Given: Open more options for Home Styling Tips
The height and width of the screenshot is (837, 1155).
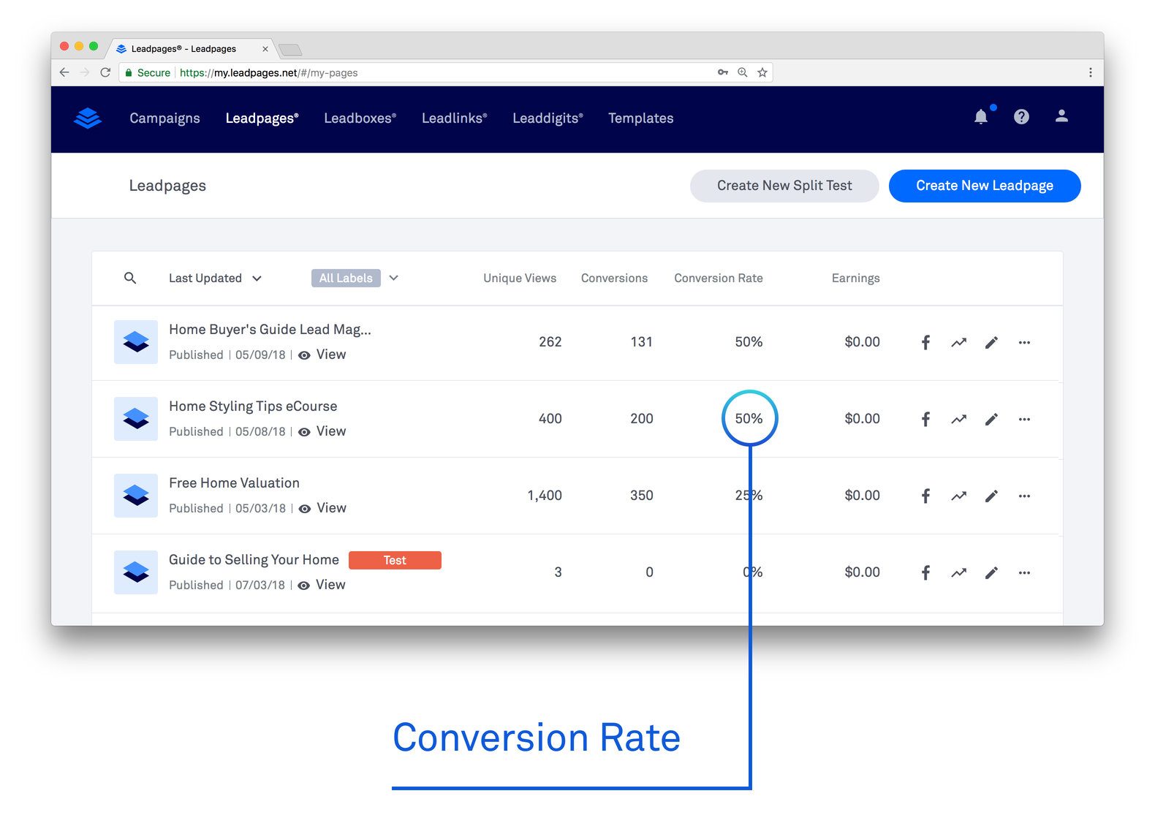Looking at the screenshot, I should (1024, 419).
